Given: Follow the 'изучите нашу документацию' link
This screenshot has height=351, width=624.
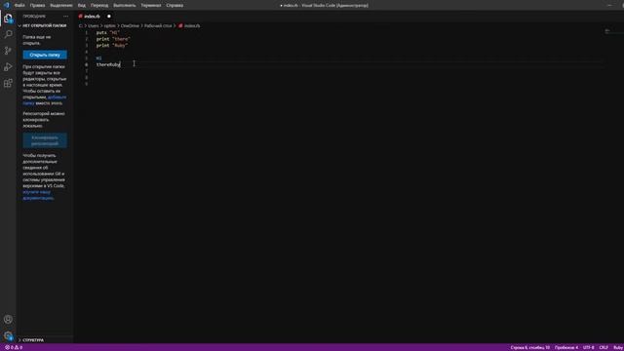Looking at the screenshot, I should [x=37, y=195].
